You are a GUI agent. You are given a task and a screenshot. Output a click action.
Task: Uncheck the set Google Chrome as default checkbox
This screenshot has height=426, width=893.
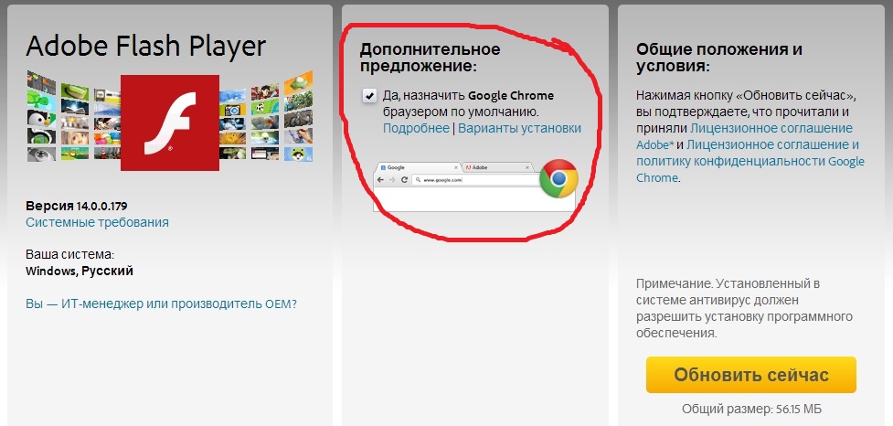coord(369,96)
